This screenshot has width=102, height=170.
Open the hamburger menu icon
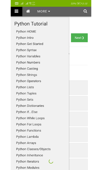16,11
